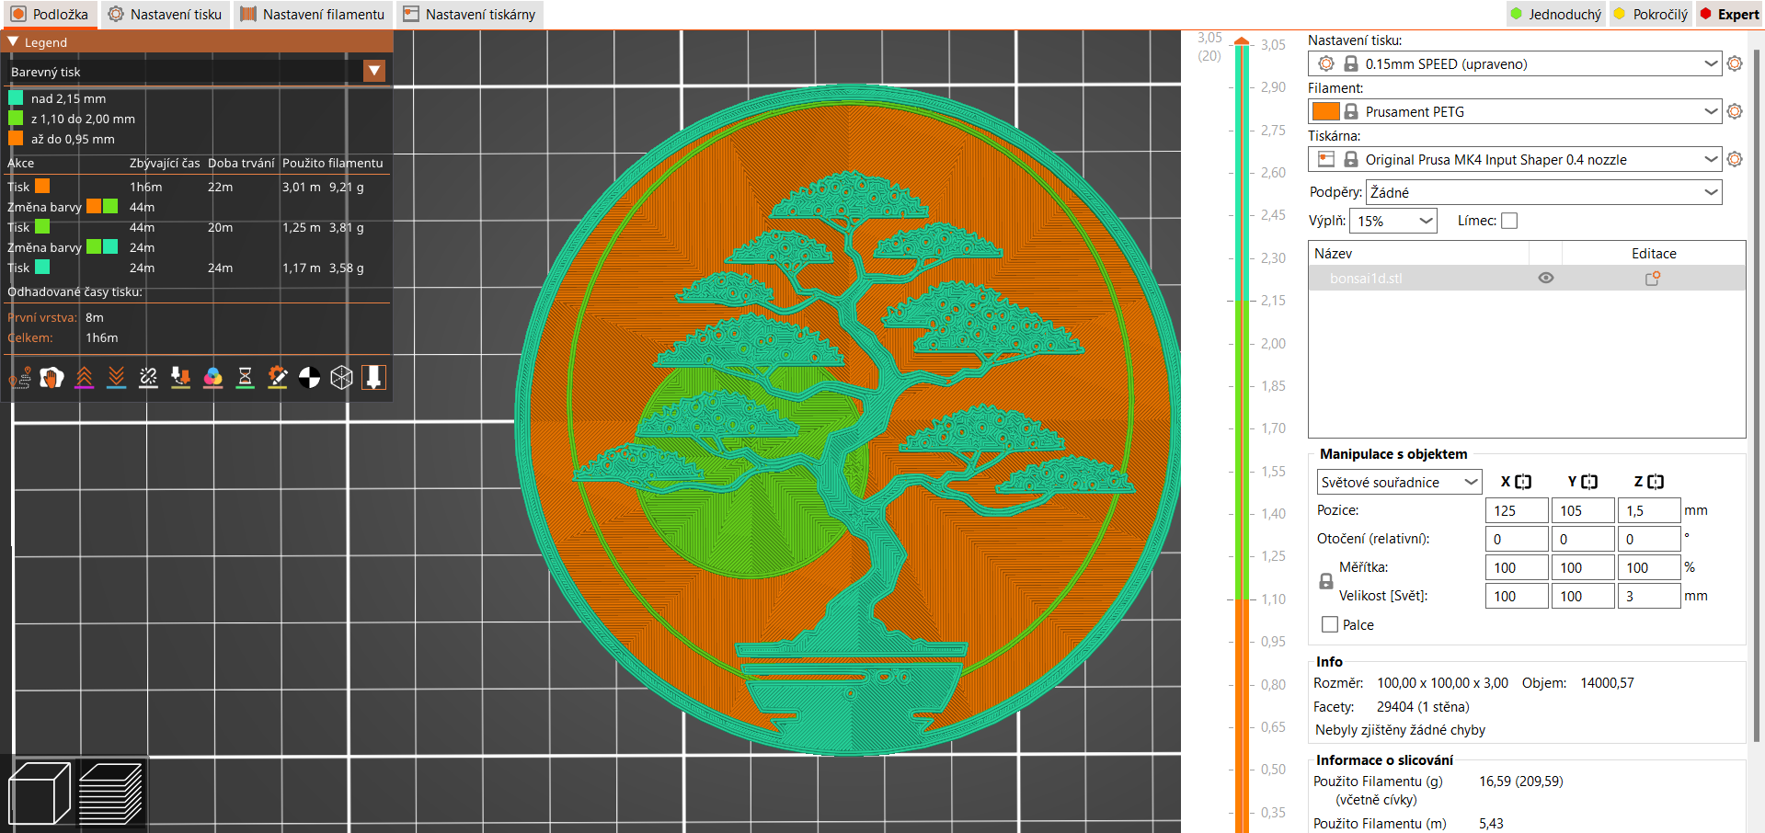Open print settings via gear next to 0.15mm SPEED

pyautogui.click(x=1735, y=63)
